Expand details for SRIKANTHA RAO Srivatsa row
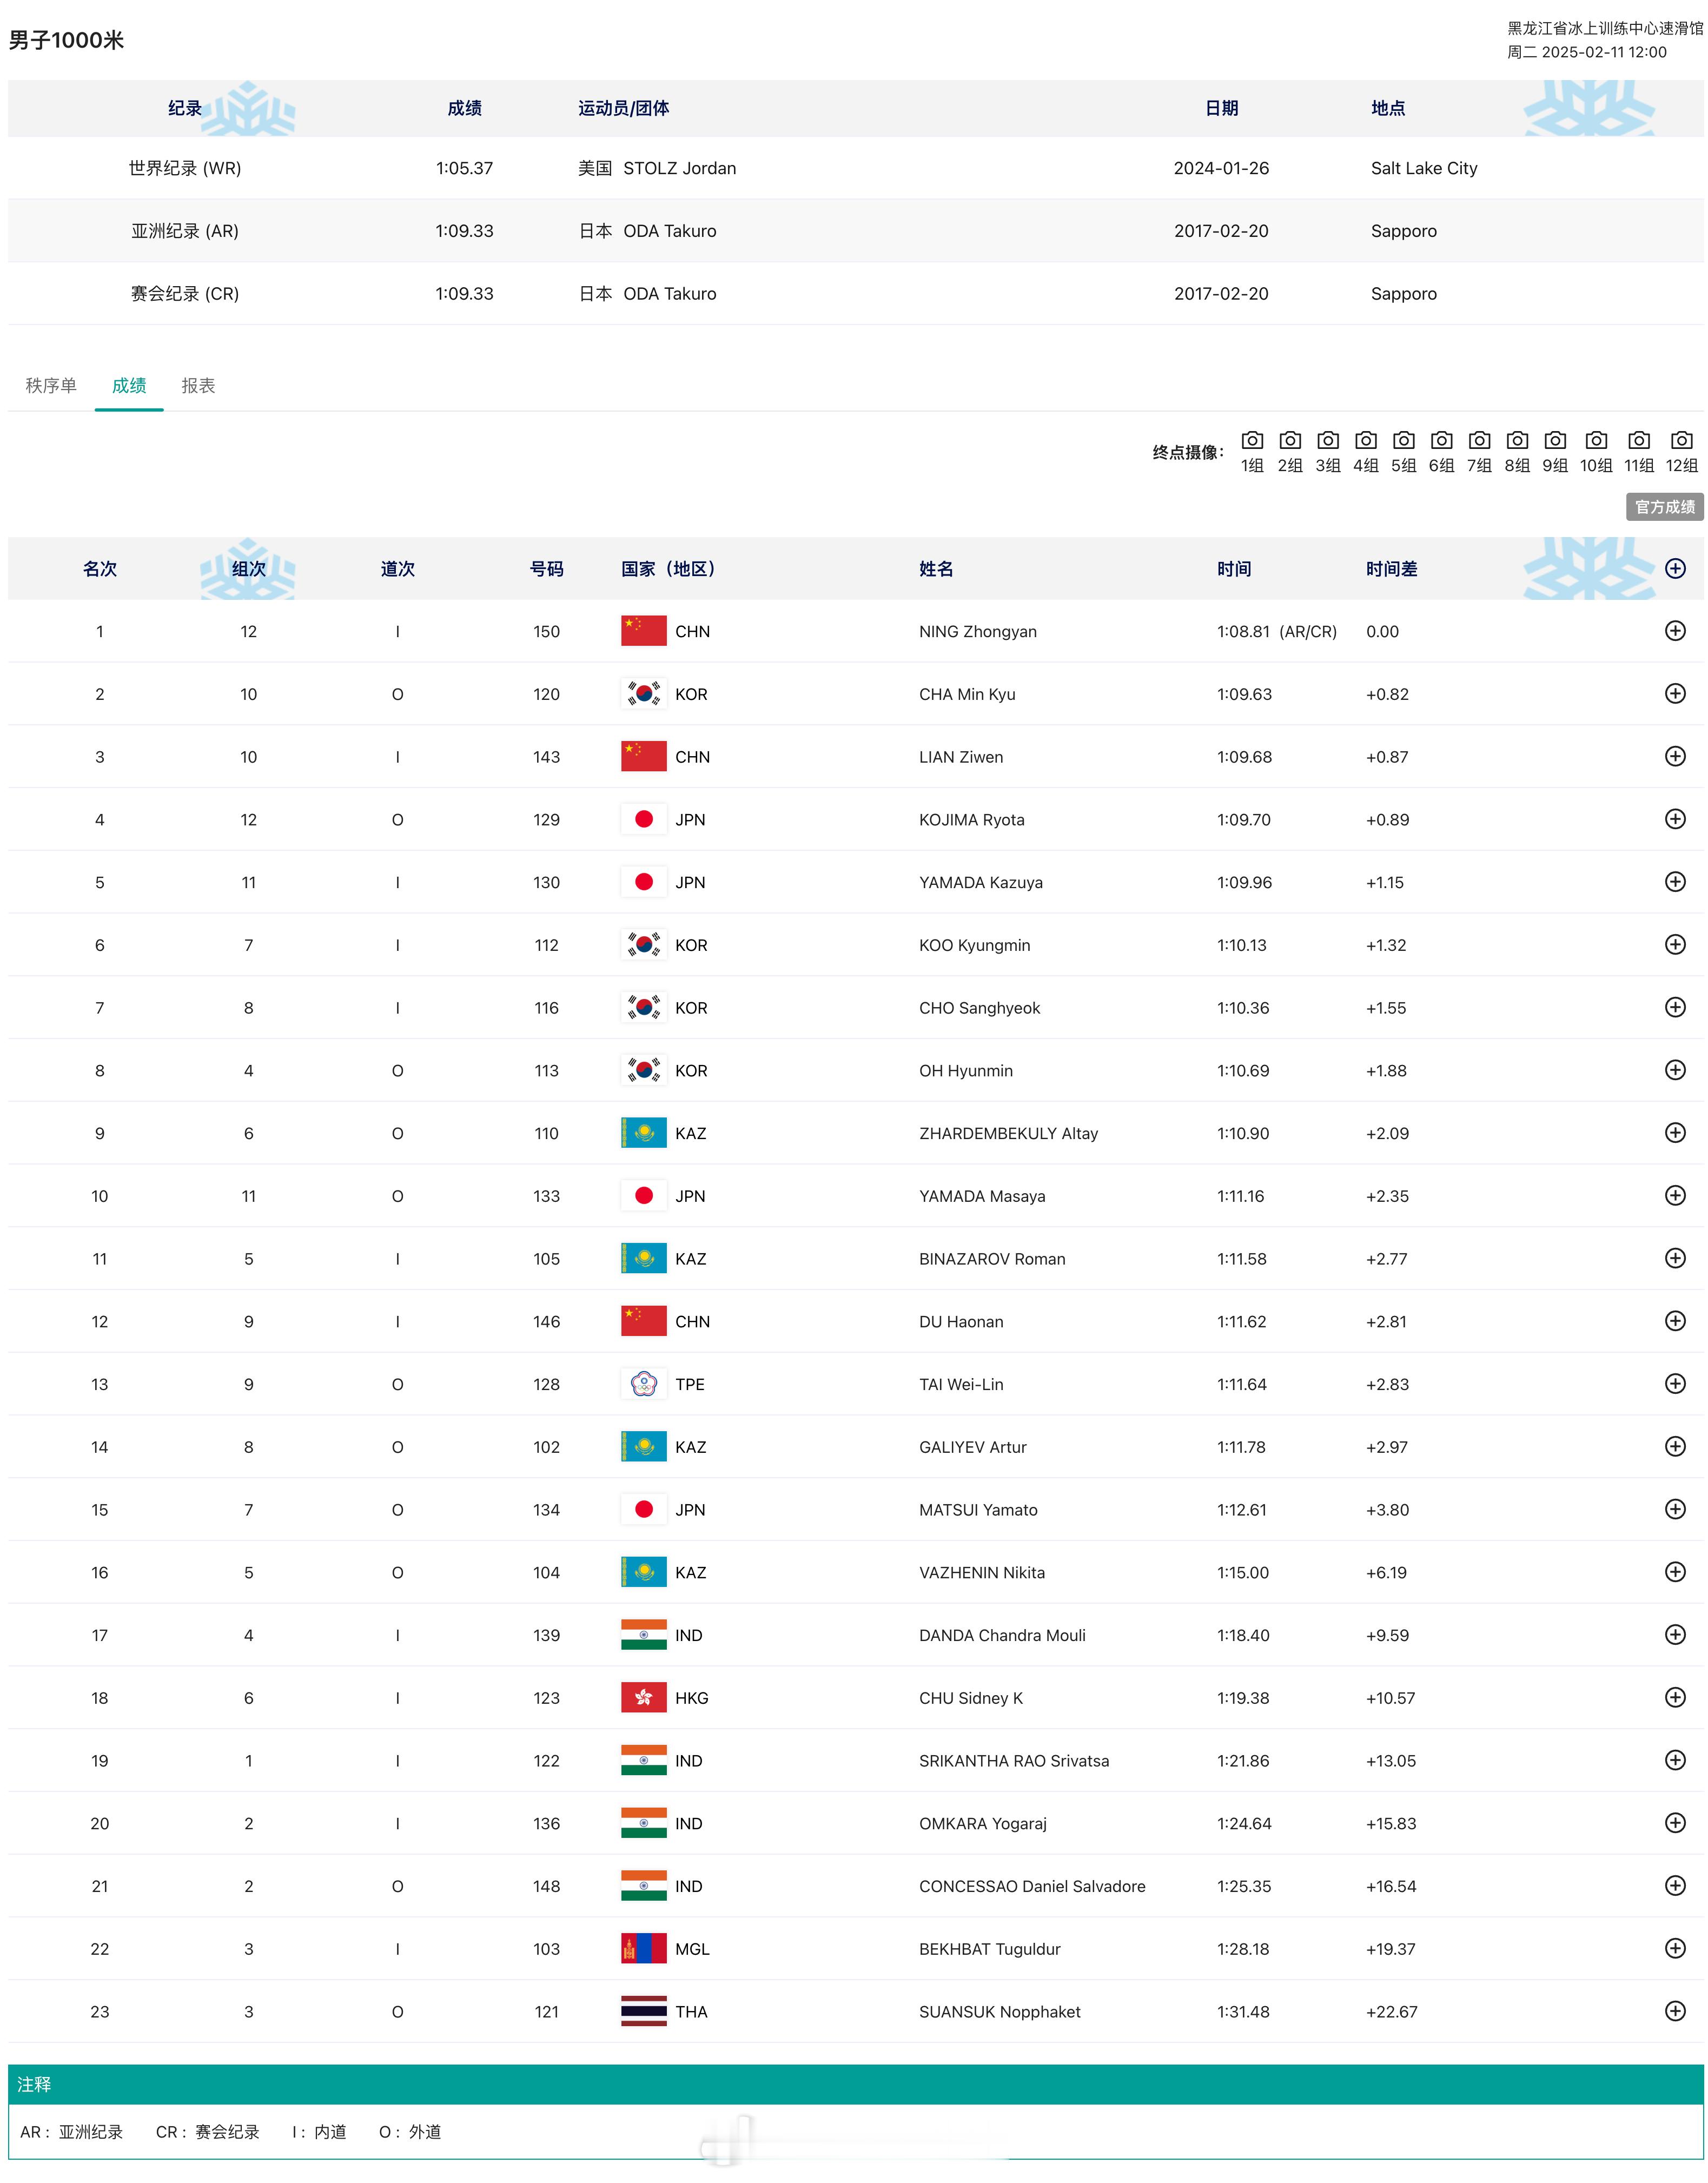 [1676, 1760]
